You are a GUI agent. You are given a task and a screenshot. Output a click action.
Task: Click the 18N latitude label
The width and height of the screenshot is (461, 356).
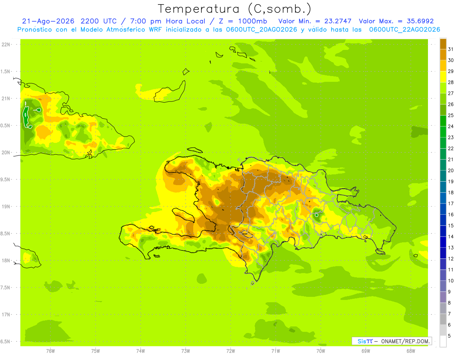click(x=6, y=260)
